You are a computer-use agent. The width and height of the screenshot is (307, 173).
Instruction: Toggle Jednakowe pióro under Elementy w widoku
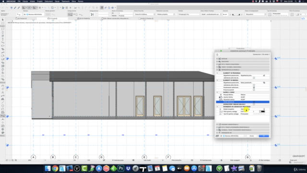pyautogui.click(x=254, y=85)
